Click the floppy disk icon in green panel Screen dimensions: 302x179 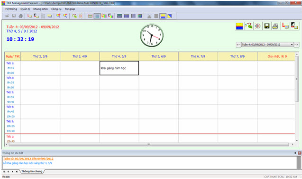[x=267, y=26]
